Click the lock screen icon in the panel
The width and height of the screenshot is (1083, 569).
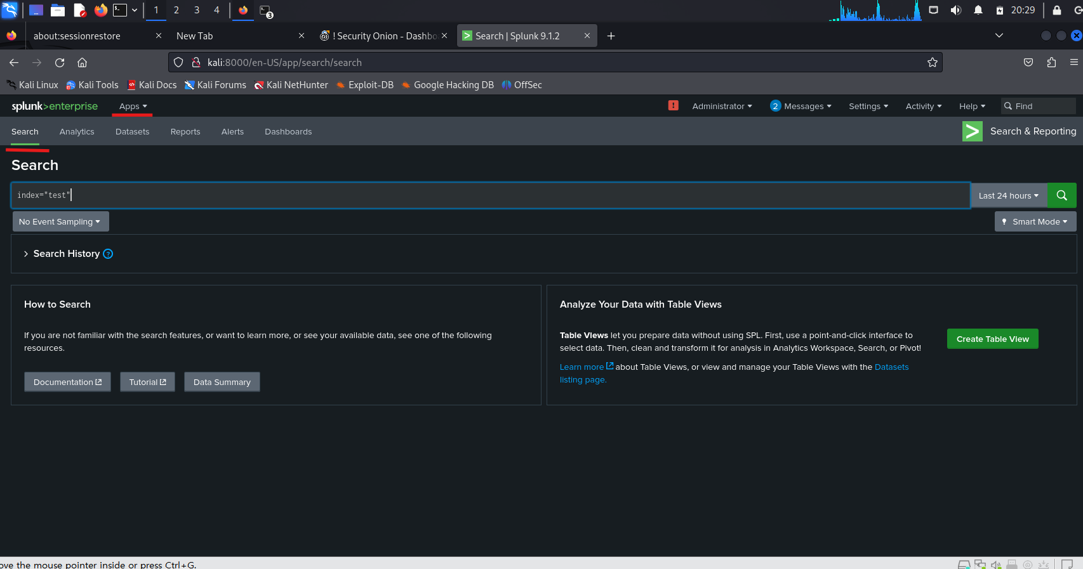(x=1057, y=10)
